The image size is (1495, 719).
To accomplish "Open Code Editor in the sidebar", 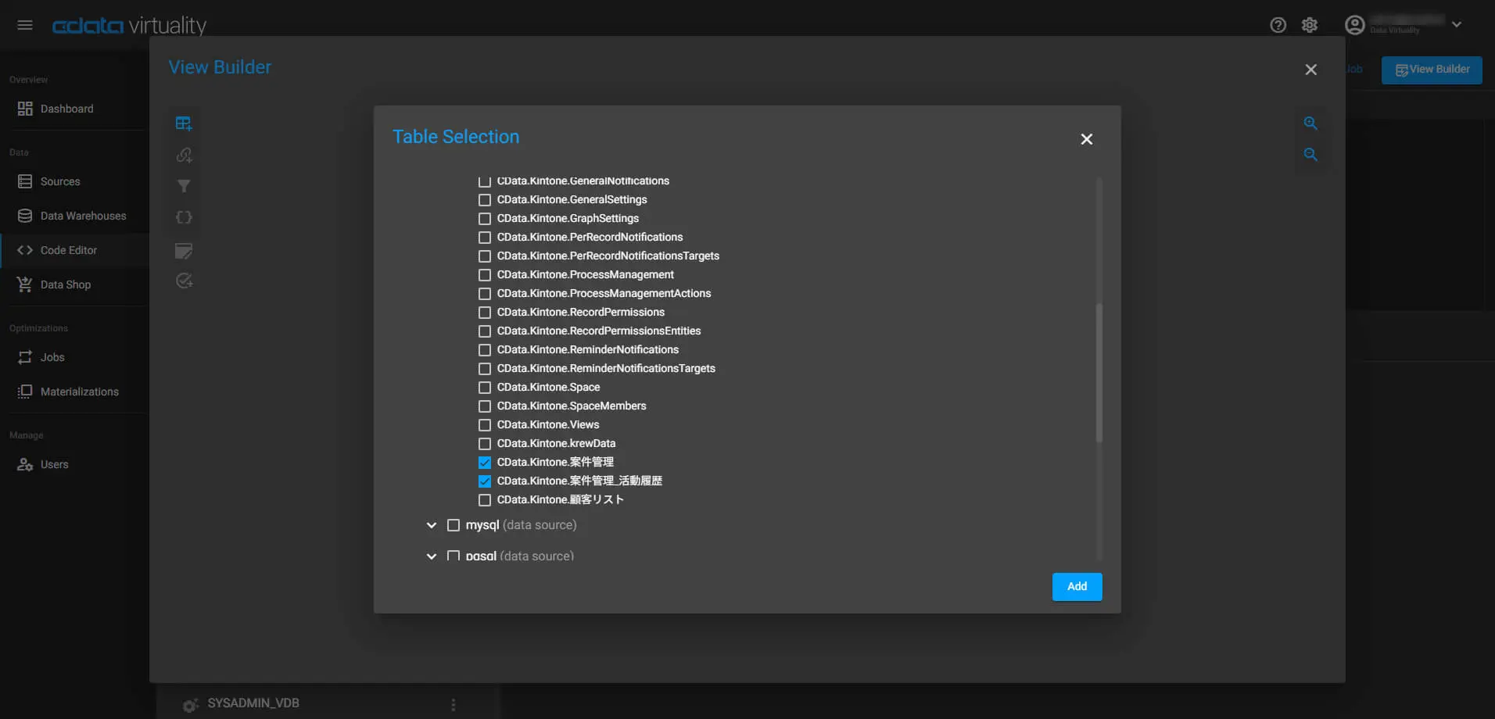I will (x=69, y=250).
